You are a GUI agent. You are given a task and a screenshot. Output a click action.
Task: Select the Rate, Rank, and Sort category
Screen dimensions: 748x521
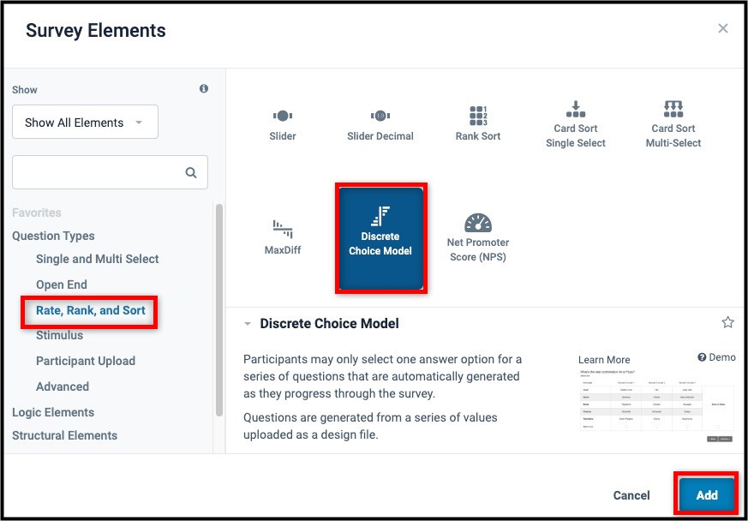point(88,309)
